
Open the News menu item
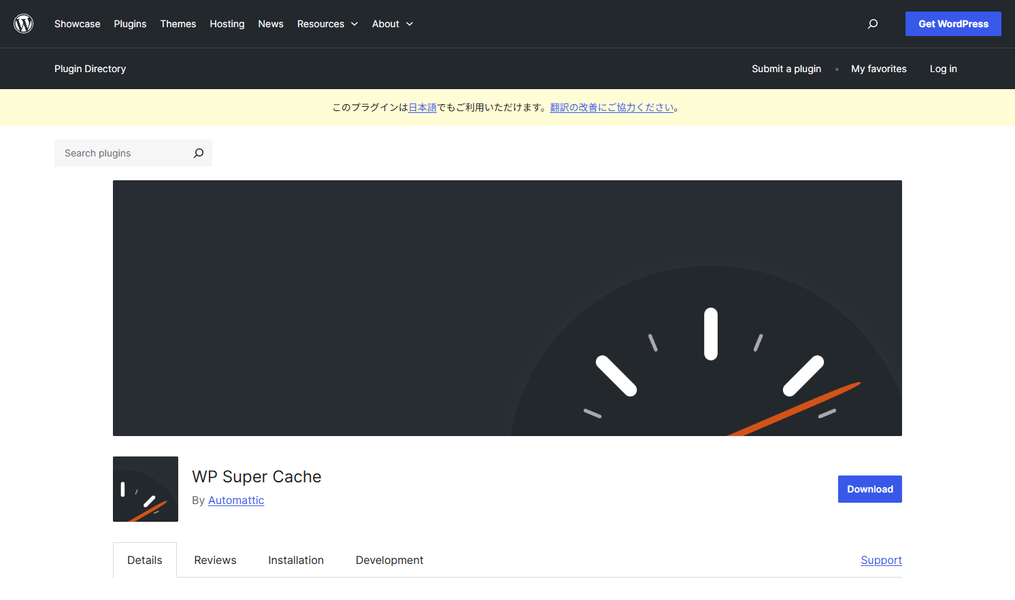(271, 24)
